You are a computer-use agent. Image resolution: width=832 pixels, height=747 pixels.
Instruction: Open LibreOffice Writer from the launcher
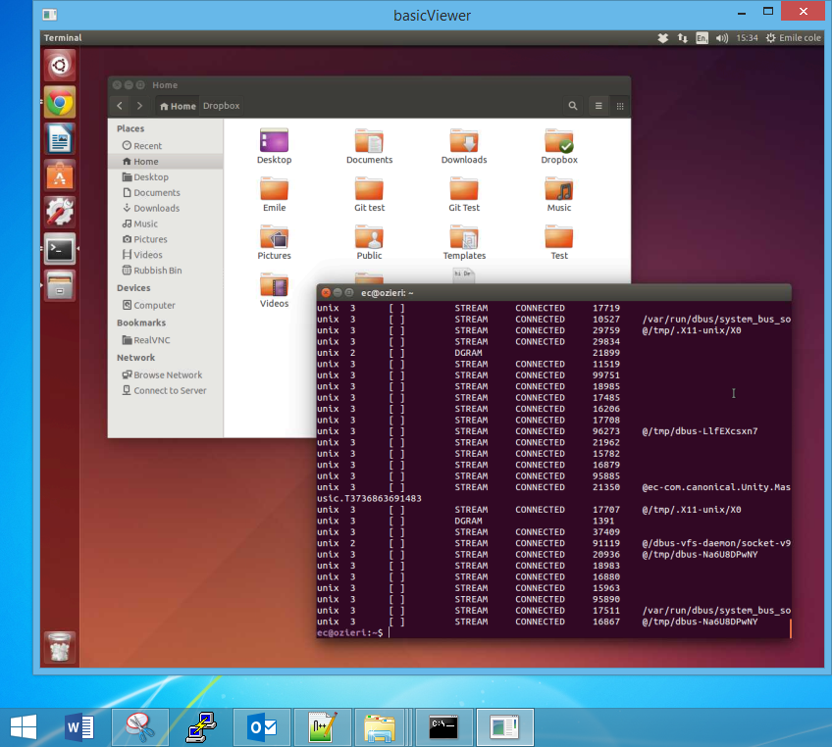pos(60,139)
